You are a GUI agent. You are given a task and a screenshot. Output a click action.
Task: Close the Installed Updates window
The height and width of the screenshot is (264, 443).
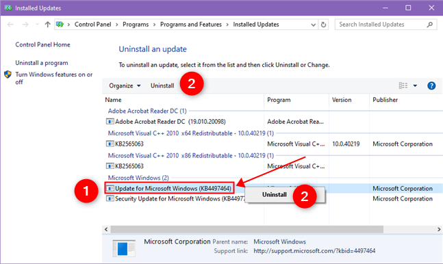pyautogui.click(x=431, y=8)
